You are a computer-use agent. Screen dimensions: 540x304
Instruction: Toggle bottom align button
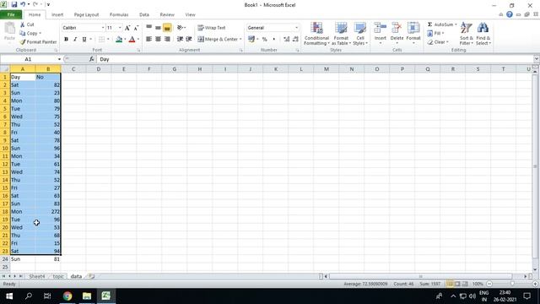167,28
